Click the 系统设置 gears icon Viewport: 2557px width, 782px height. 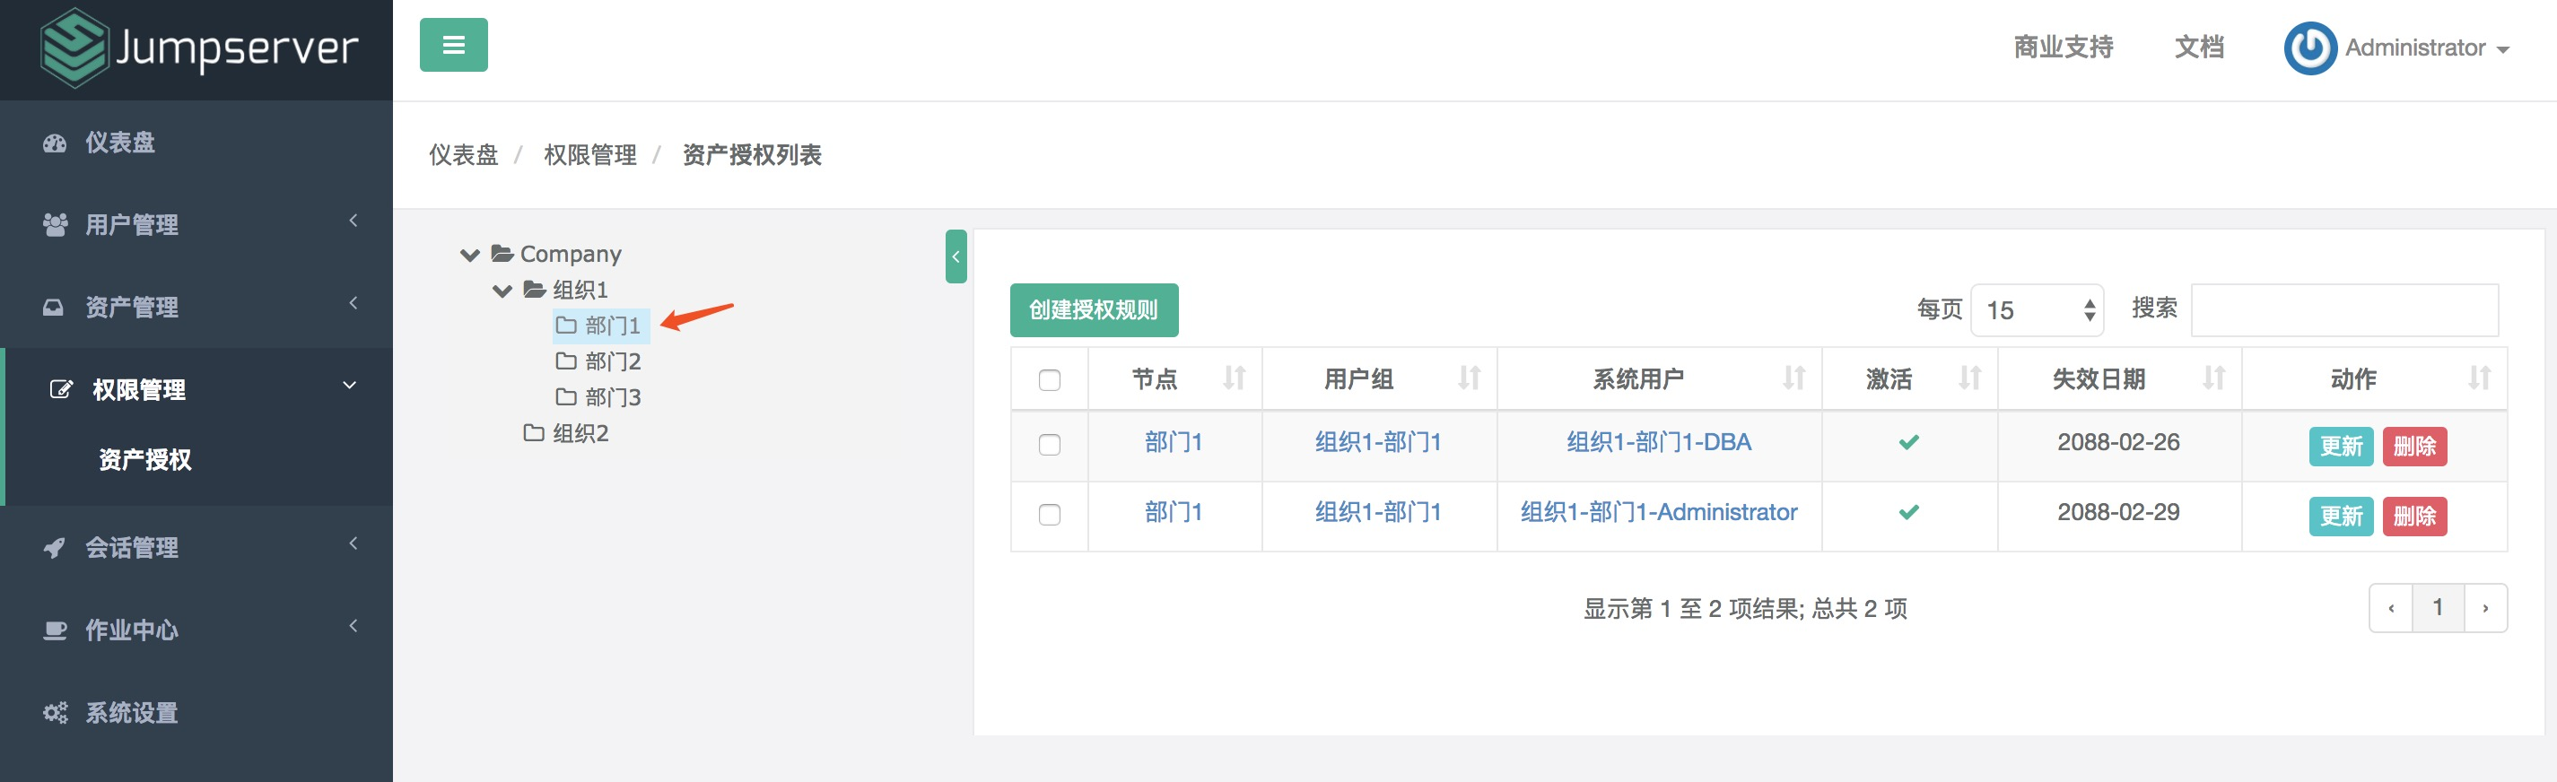(55, 713)
